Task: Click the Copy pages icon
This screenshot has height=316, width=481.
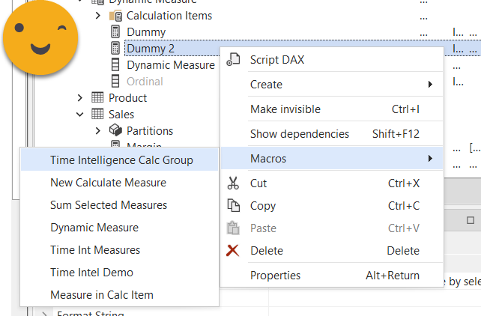Action: point(234,206)
